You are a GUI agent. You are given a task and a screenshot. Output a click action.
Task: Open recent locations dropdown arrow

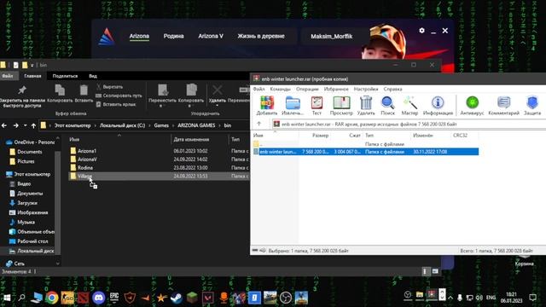tap(25, 125)
